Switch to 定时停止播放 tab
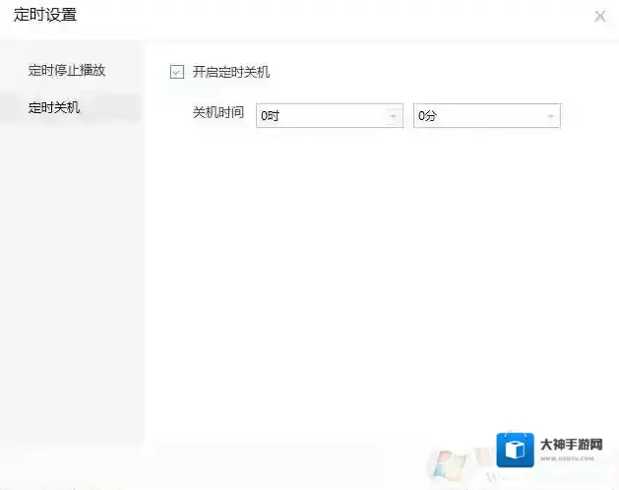Image resolution: width=619 pixels, height=490 pixels. pos(67,70)
